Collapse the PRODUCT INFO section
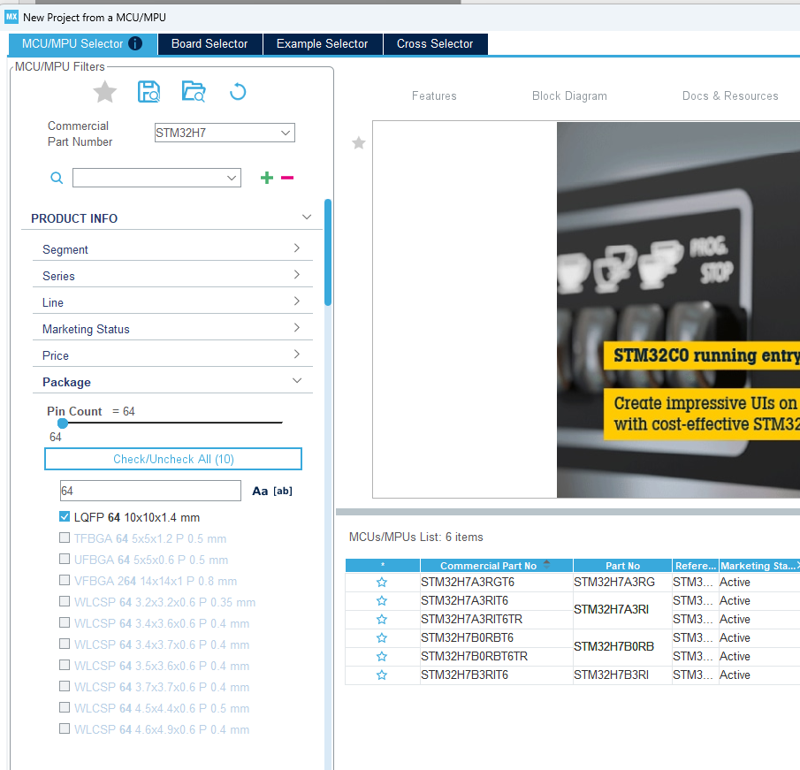The image size is (800, 770). click(x=307, y=217)
